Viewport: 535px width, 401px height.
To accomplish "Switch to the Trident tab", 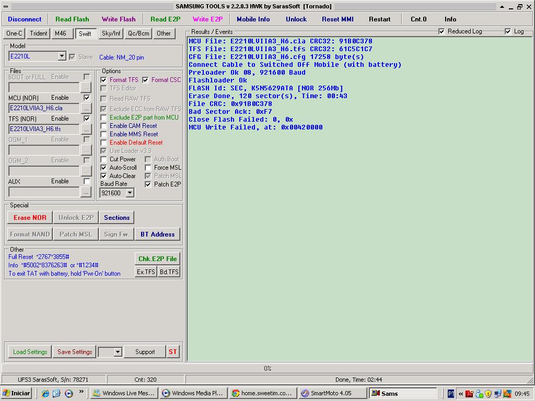I will click(x=39, y=33).
